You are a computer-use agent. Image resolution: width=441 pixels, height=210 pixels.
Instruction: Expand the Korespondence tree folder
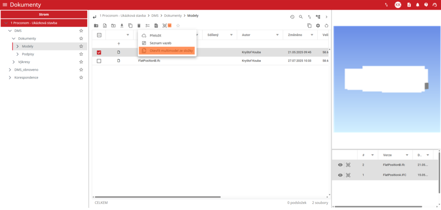(x=10, y=77)
